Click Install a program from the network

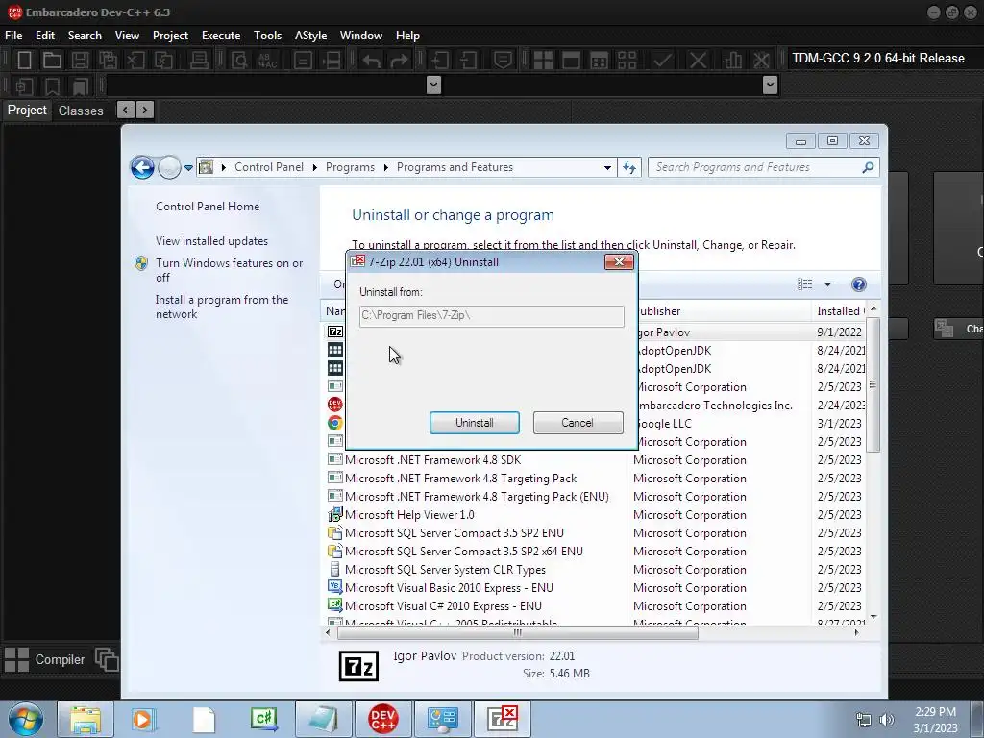tap(222, 307)
